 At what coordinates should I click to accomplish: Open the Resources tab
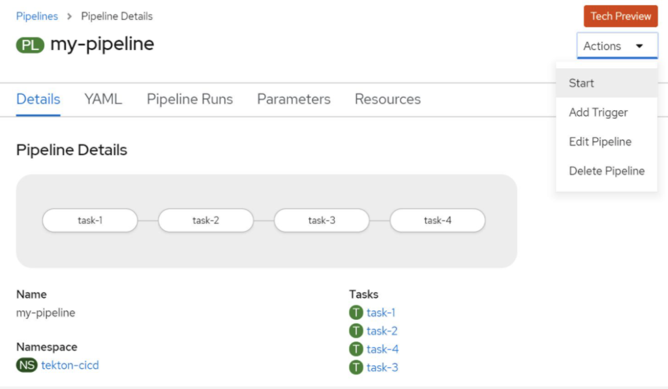coord(387,99)
